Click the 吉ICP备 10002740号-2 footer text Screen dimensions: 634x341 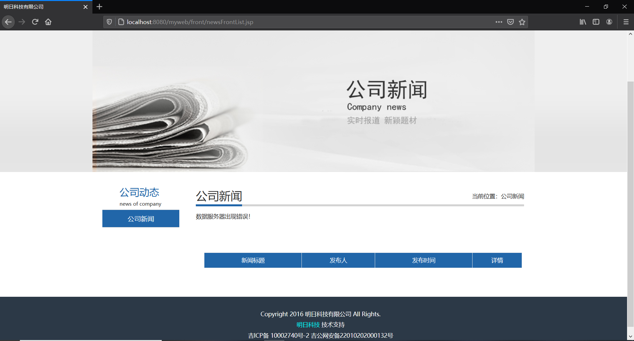(x=279, y=336)
